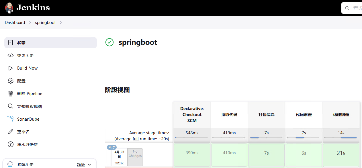Click the 构建镜像 stage header

click(341, 115)
